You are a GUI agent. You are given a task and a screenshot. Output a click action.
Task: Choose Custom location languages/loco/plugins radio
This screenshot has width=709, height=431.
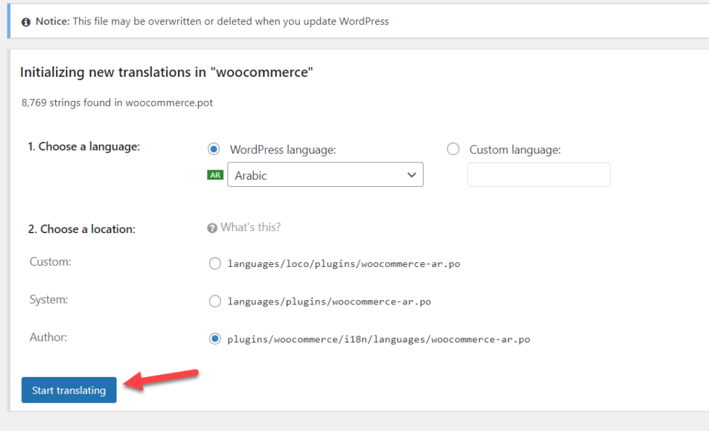coord(215,264)
